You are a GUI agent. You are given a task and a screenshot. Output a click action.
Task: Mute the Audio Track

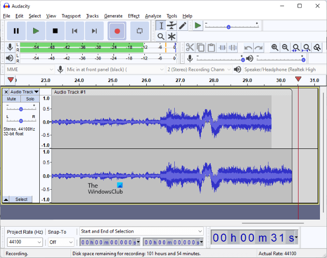pos(12,99)
